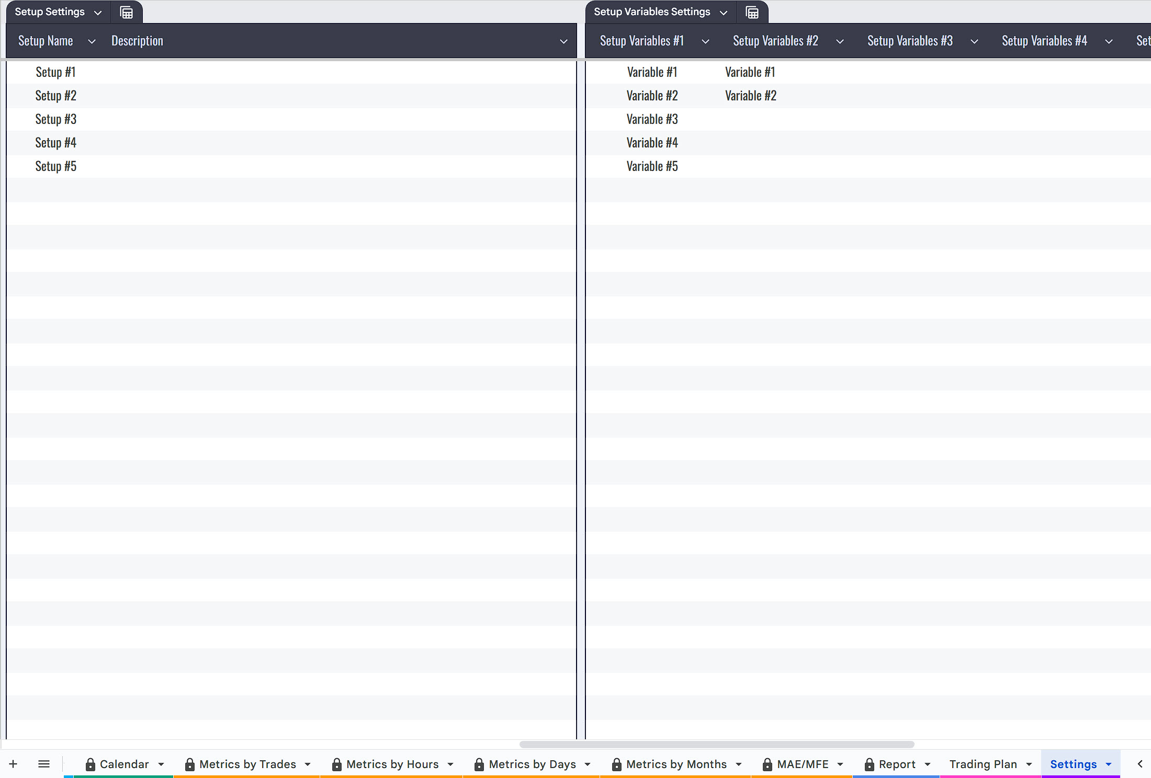Select the Setup #3 cell
The image size is (1151, 778).
[56, 119]
